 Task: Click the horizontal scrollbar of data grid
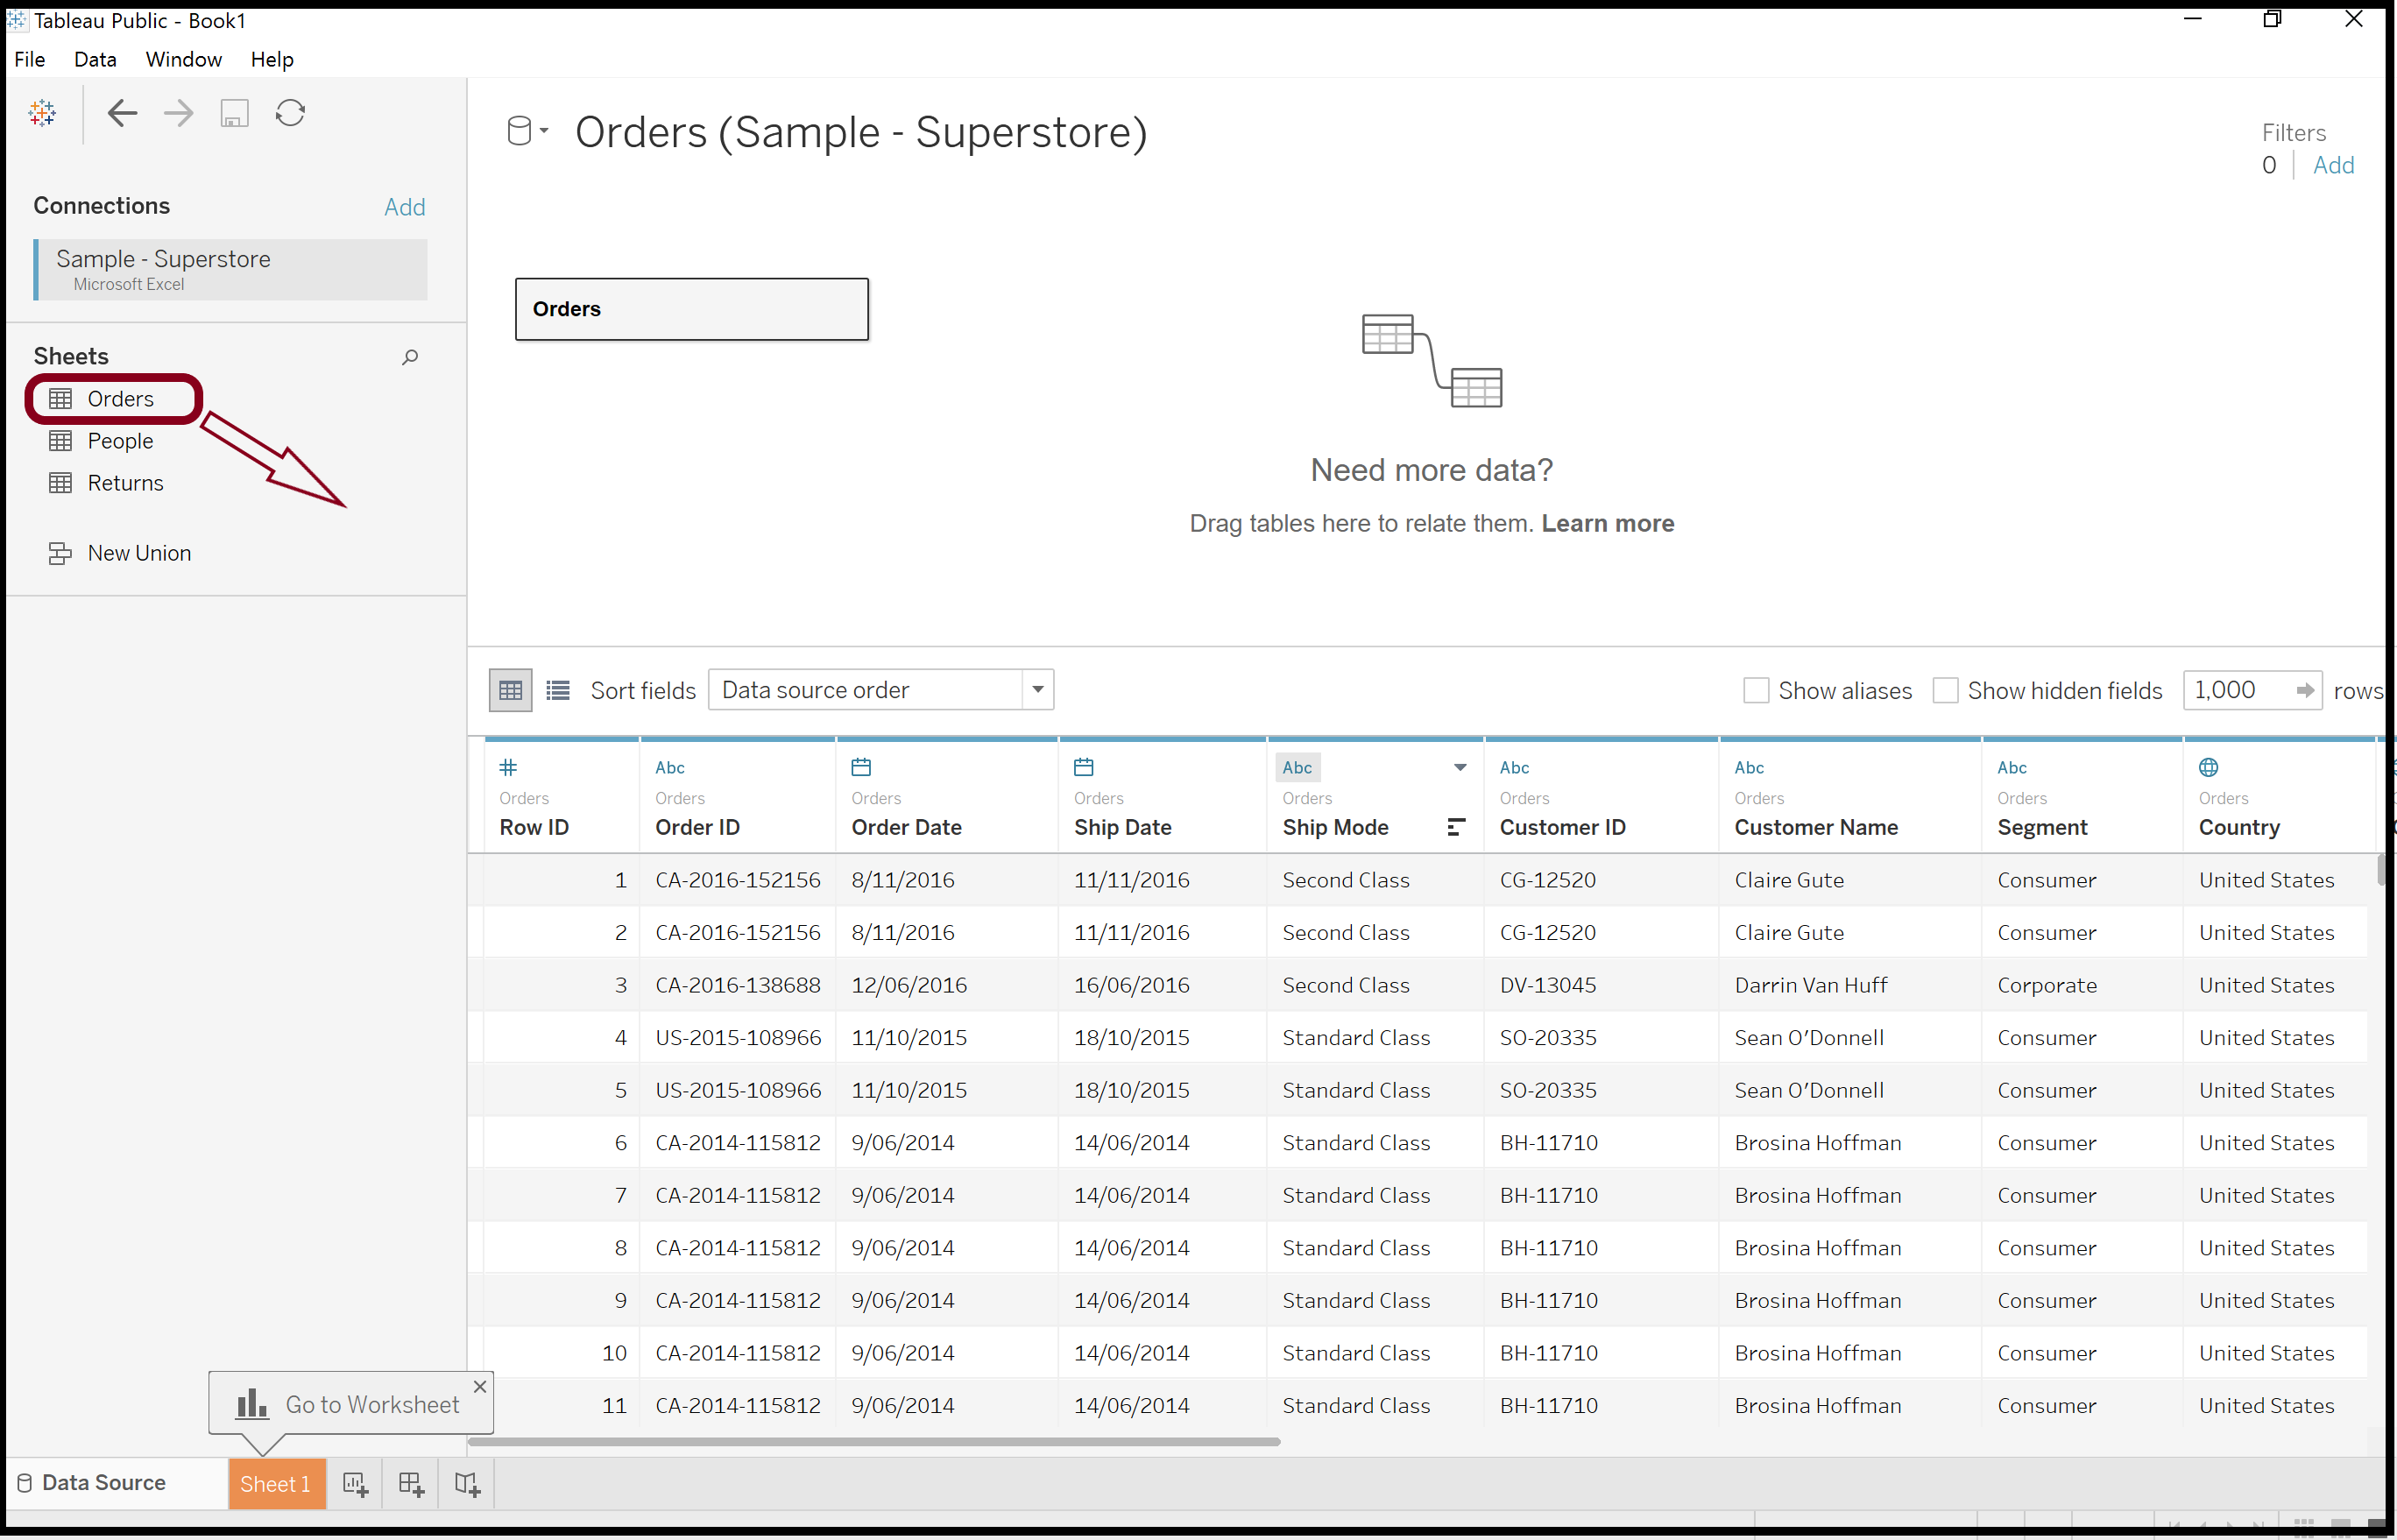(874, 1442)
